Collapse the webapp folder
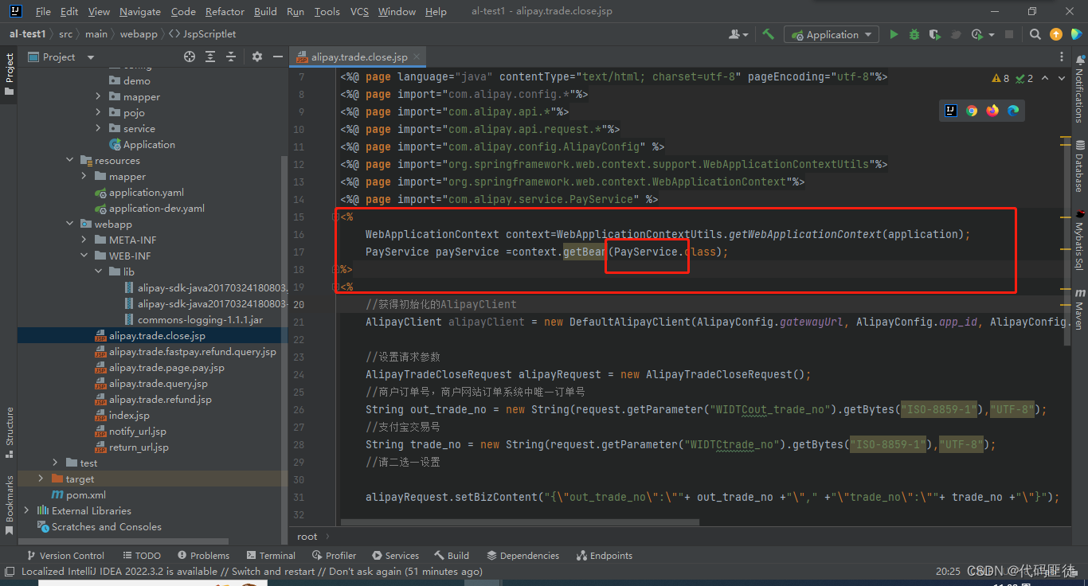Screen dimensions: 1088x586 (x=69, y=224)
